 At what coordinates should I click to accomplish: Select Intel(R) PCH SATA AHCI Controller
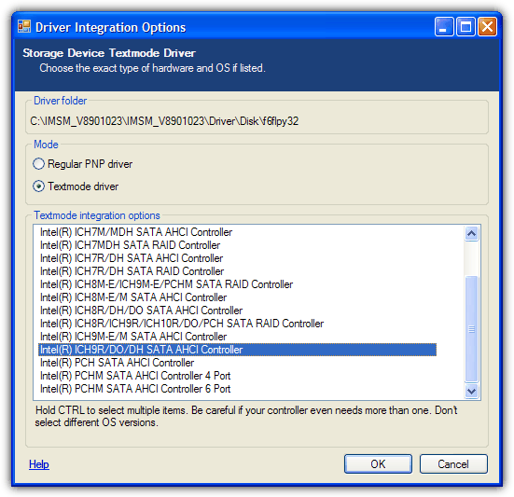point(237,363)
